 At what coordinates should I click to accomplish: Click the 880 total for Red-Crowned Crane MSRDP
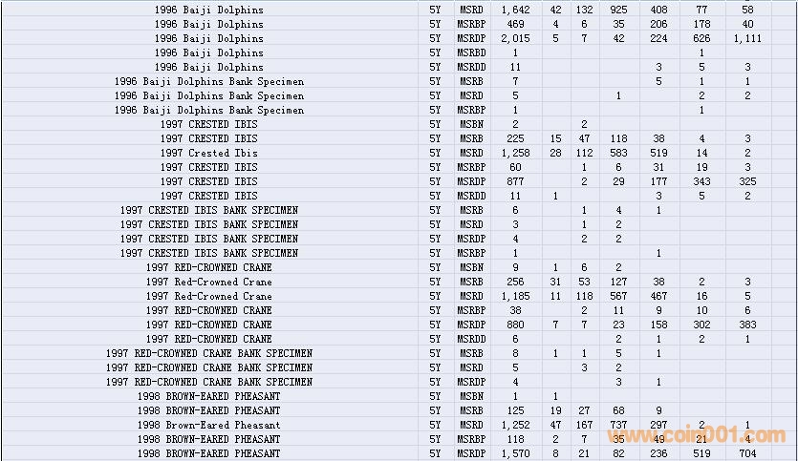515,325
